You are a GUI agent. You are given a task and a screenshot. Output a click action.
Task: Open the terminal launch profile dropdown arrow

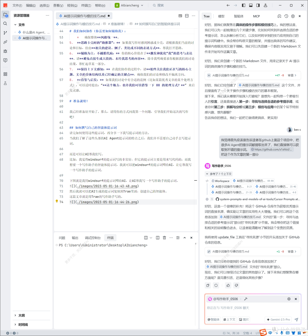tap(151, 238)
